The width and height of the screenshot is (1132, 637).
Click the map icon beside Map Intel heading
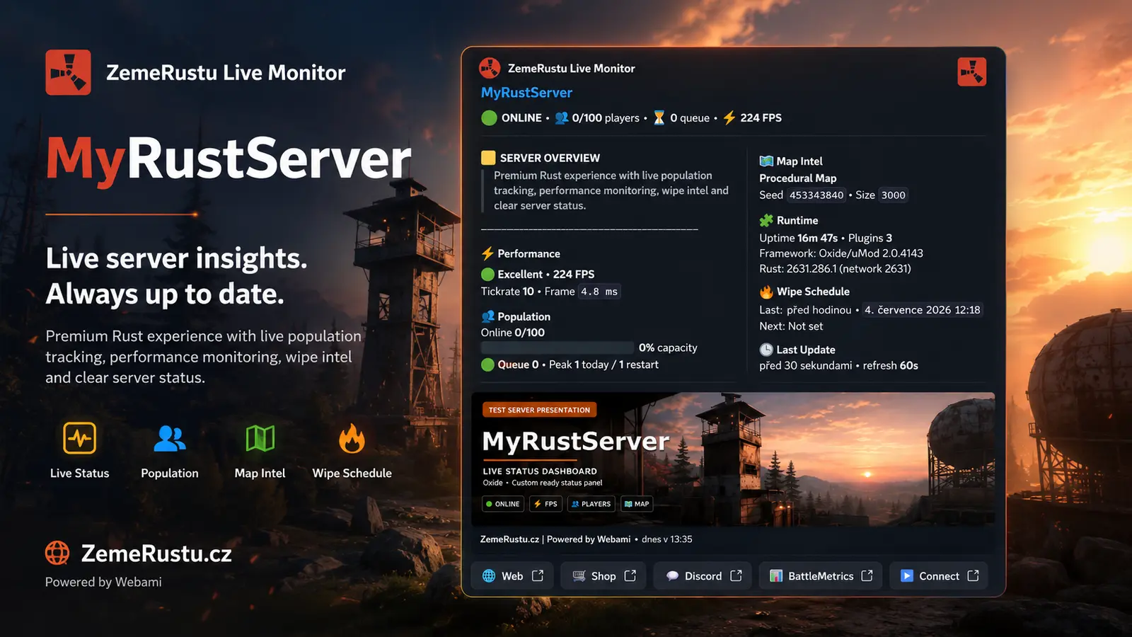[x=766, y=161]
